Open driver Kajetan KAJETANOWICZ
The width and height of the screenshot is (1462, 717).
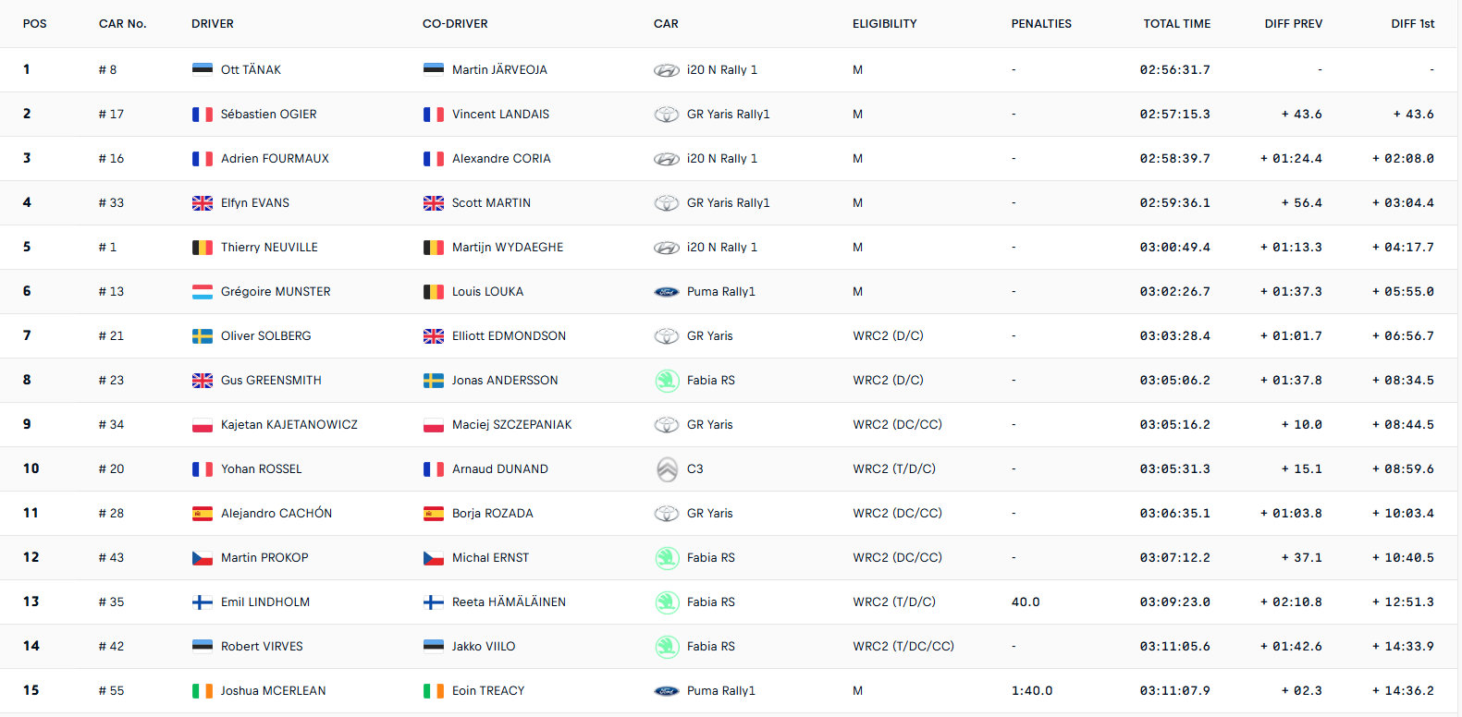[x=289, y=425]
